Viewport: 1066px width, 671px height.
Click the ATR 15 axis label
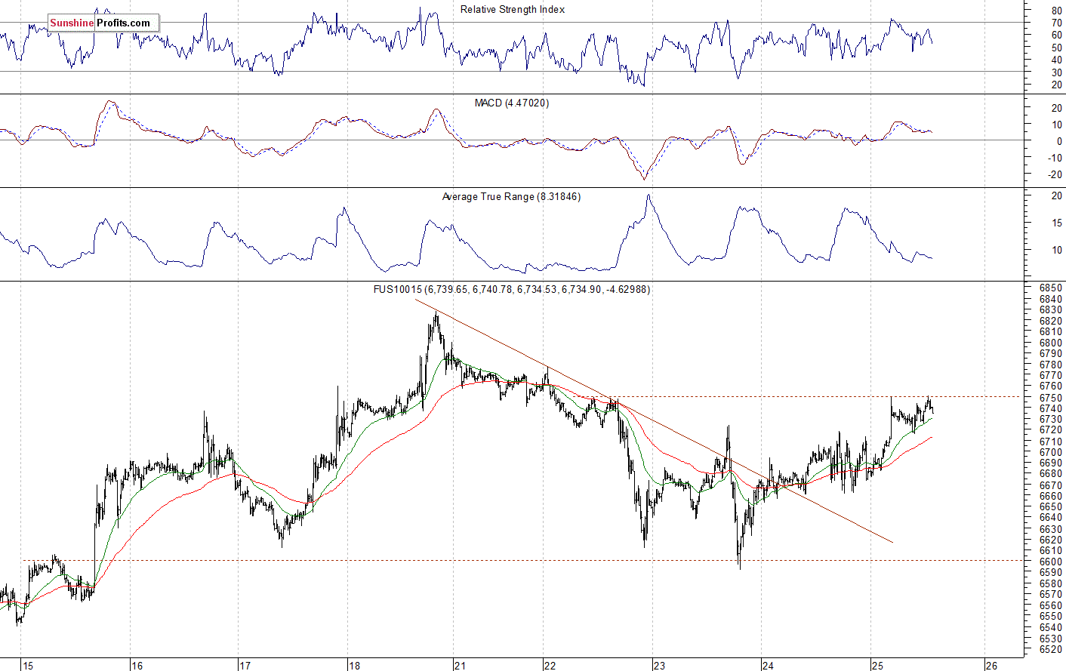pos(1057,223)
